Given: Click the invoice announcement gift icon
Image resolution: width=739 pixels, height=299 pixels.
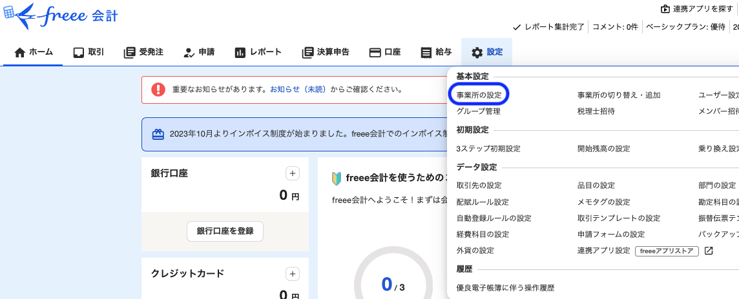Looking at the screenshot, I should 158,134.
